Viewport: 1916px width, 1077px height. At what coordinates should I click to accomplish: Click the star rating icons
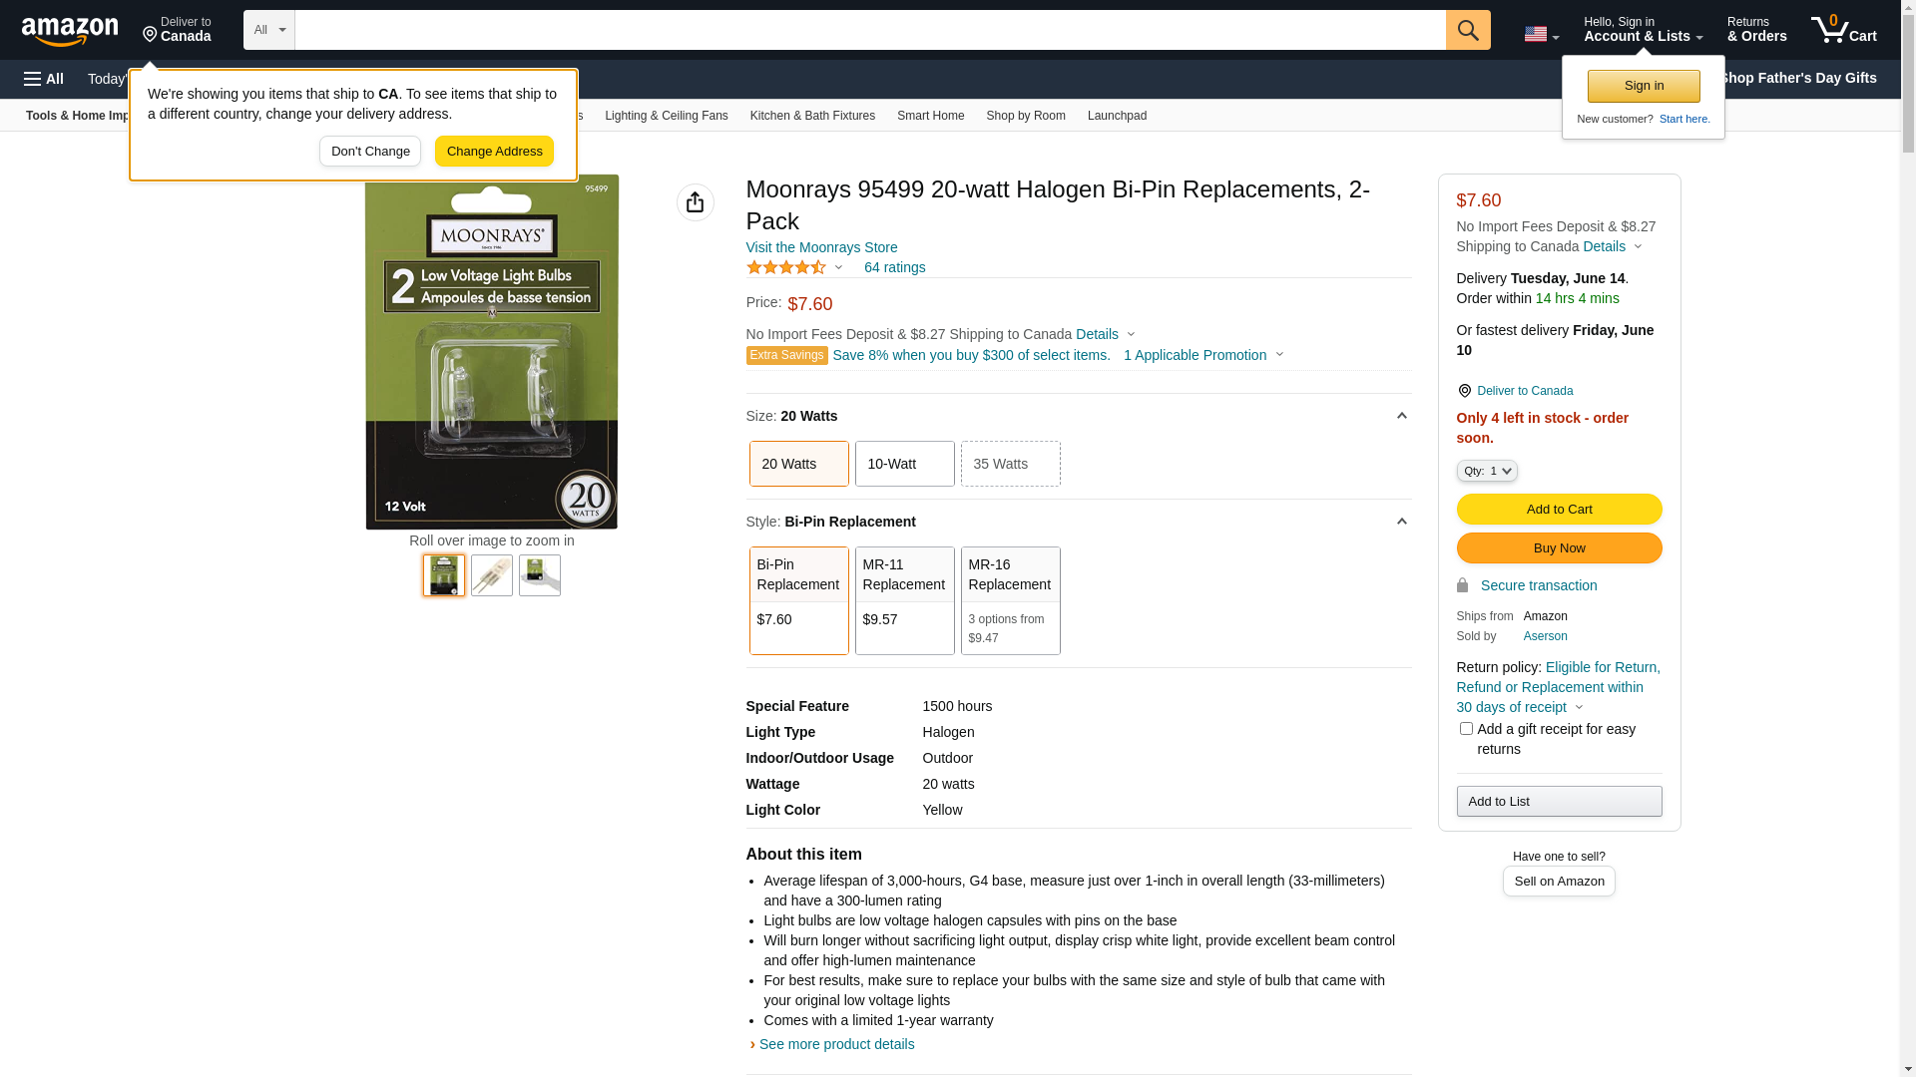[785, 267]
